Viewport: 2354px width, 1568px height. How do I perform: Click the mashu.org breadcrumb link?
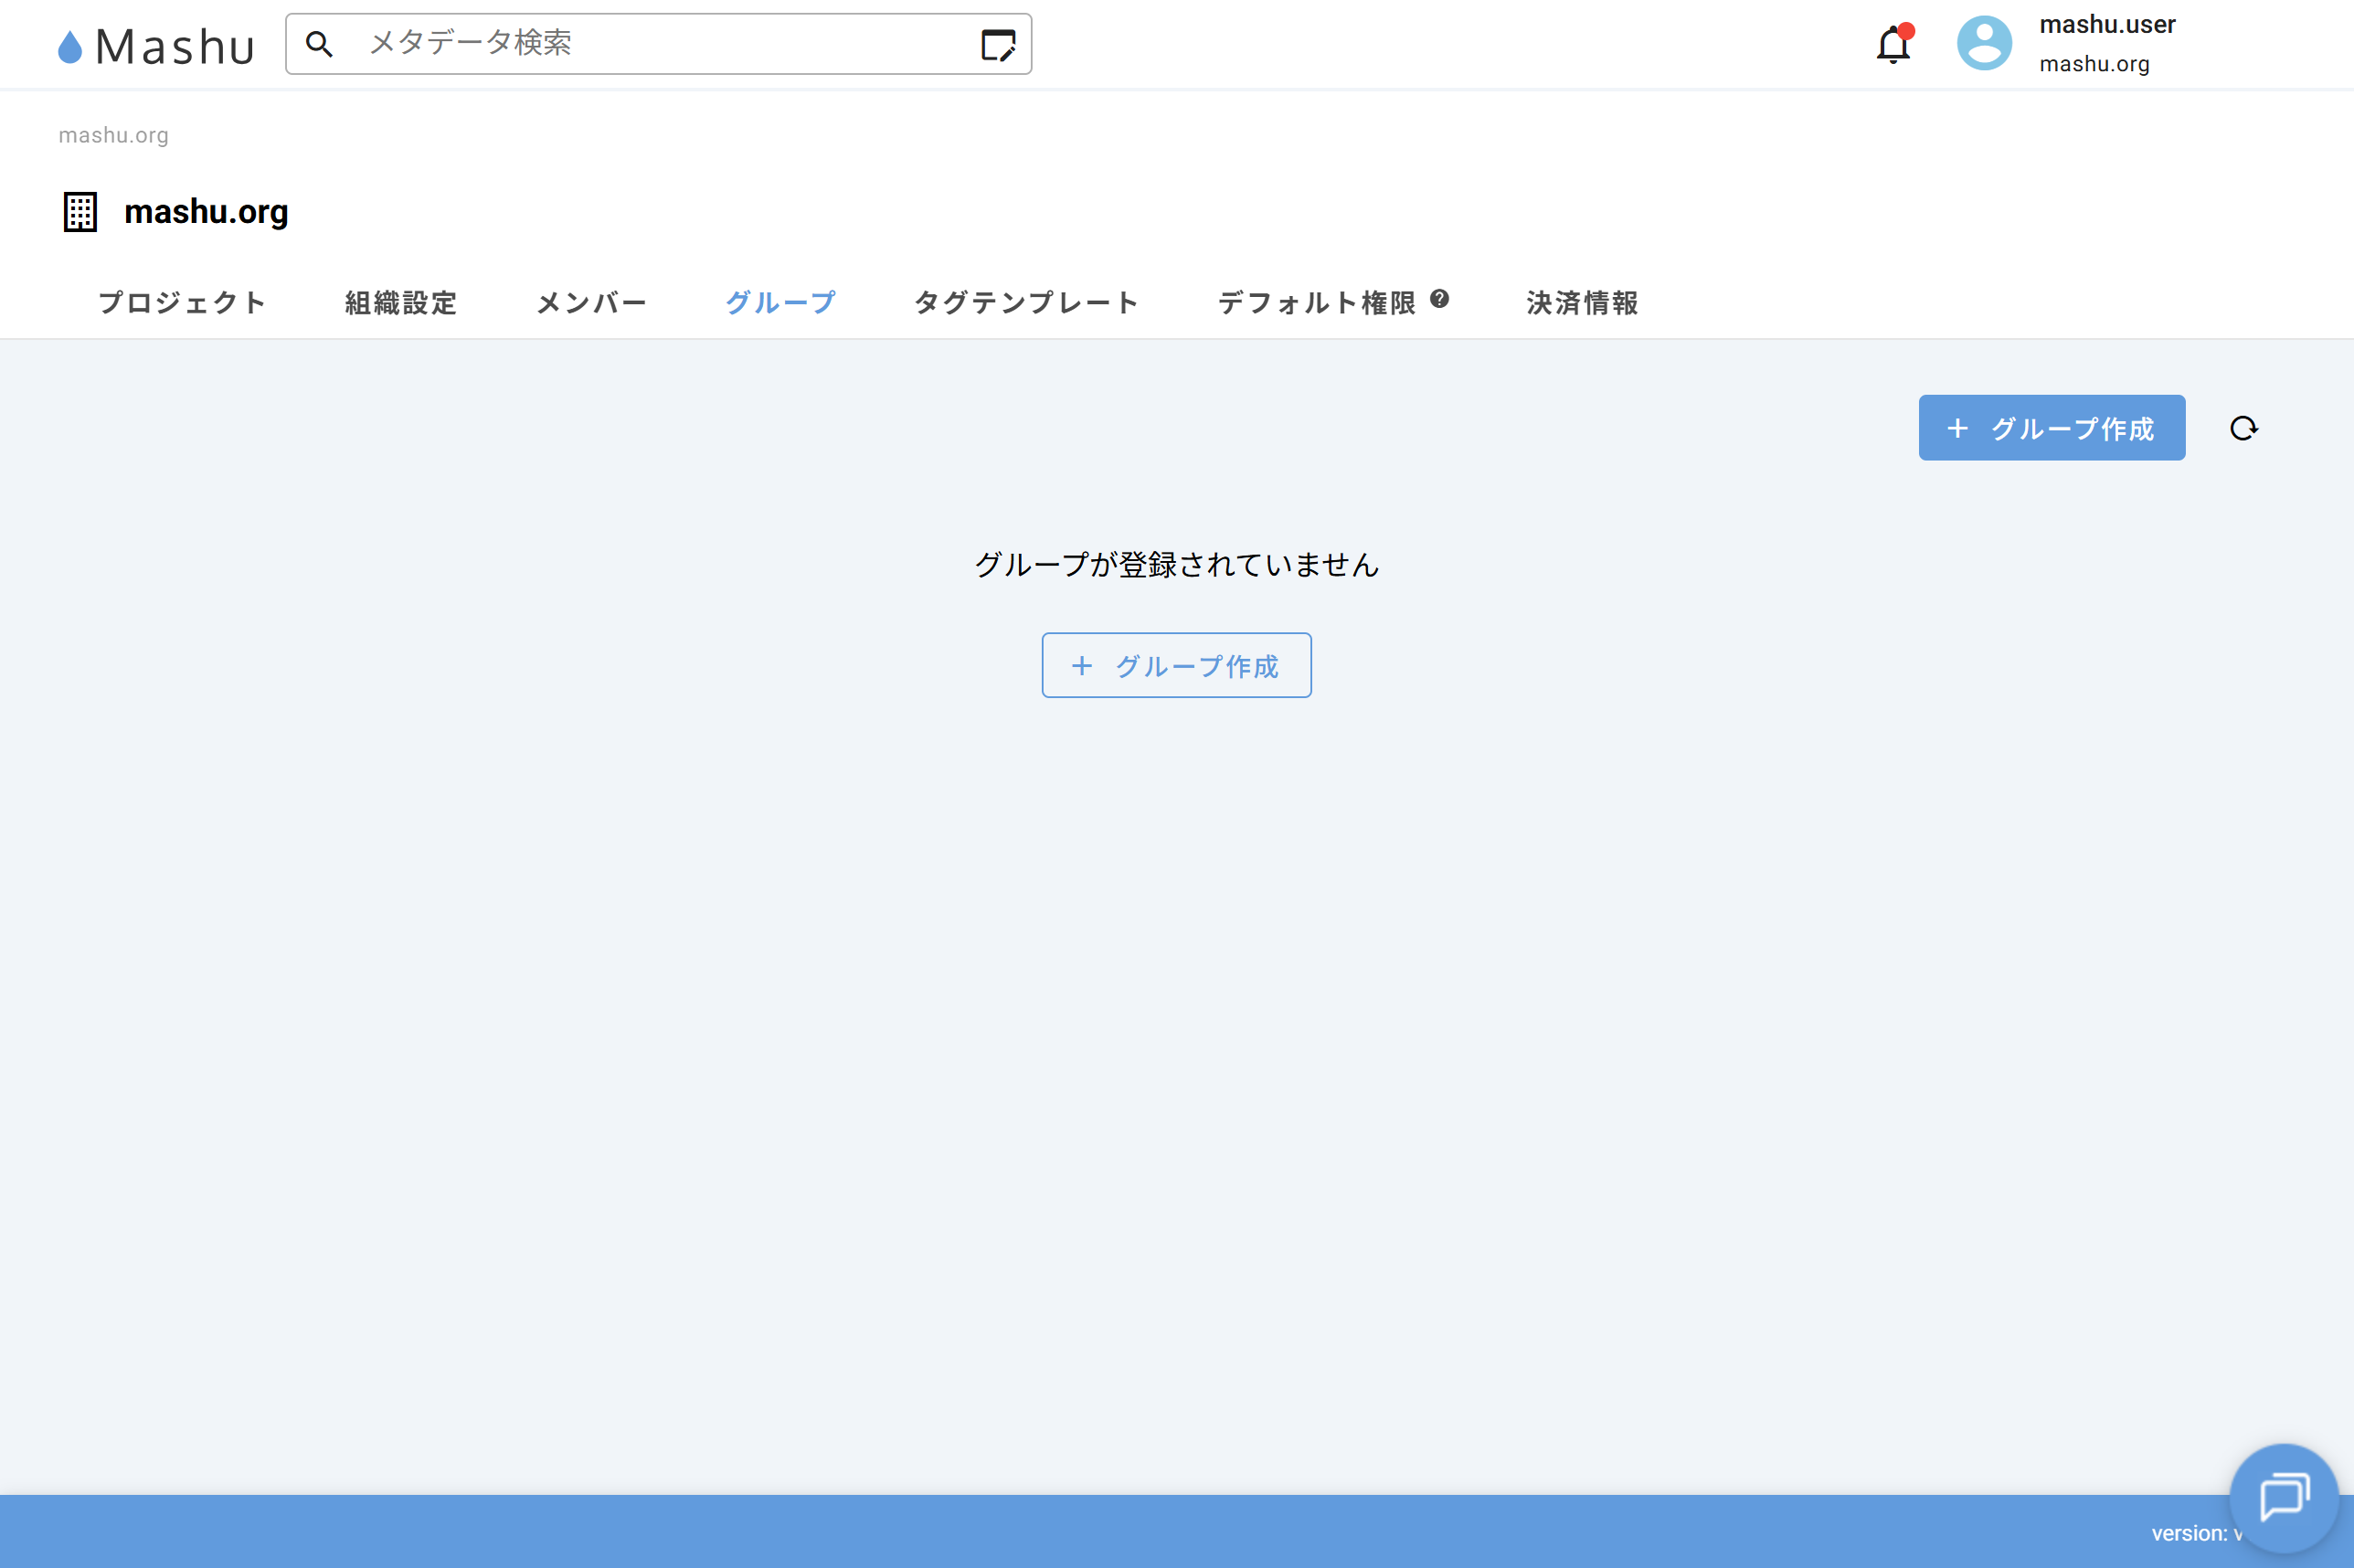(x=113, y=135)
